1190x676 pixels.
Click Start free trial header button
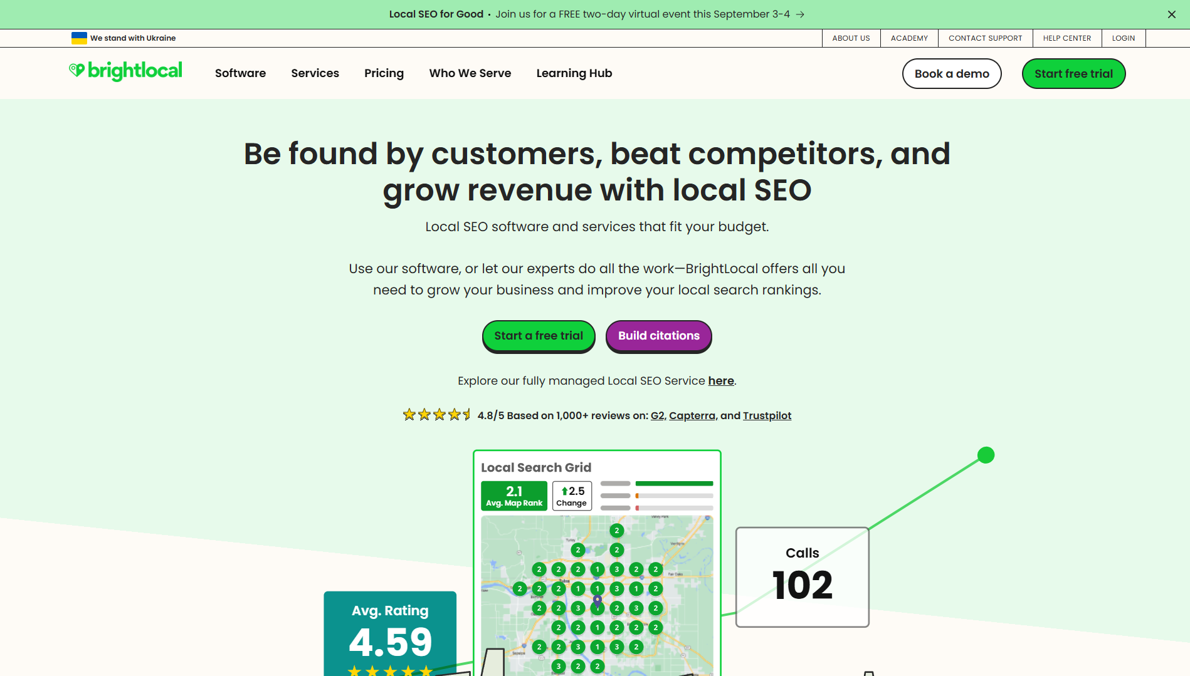click(1073, 74)
